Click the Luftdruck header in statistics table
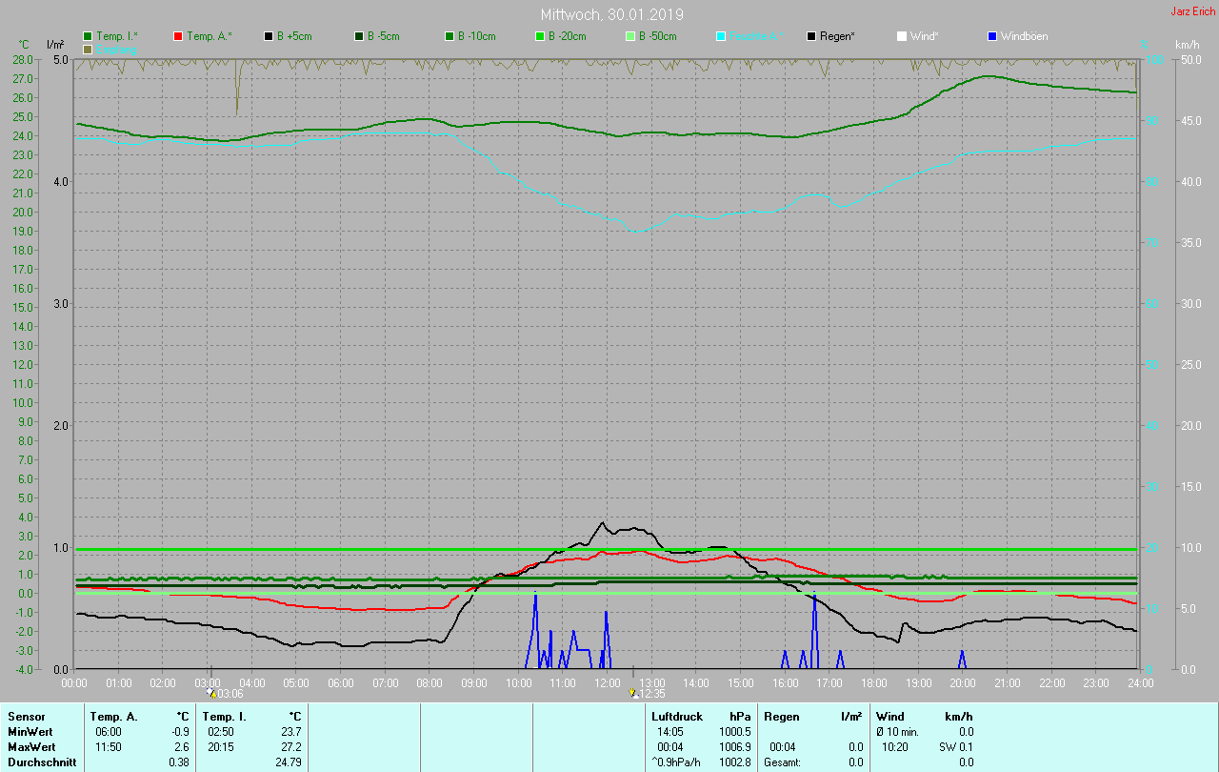The width and height of the screenshot is (1219, 772). point(676,716)
